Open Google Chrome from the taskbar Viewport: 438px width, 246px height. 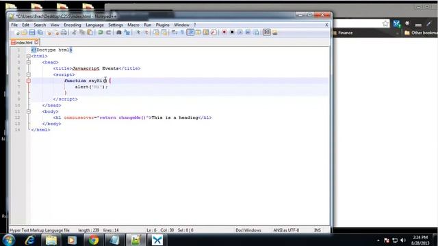pos(94,240)
